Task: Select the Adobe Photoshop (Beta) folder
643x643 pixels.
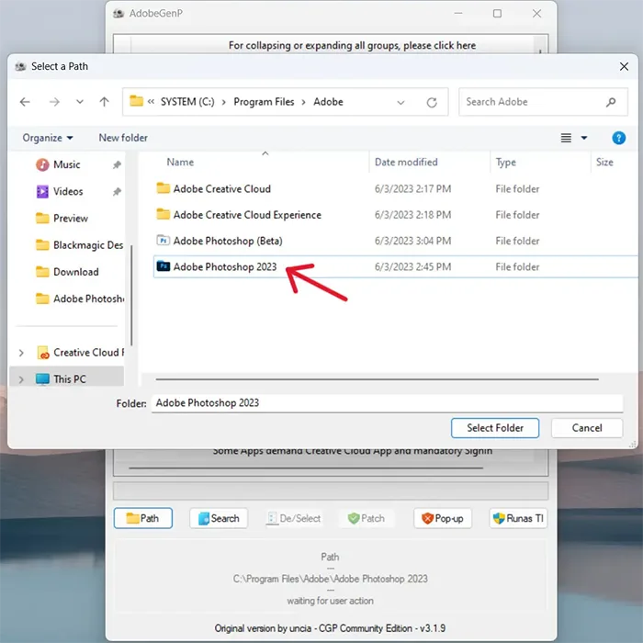Action: point(228,241)
